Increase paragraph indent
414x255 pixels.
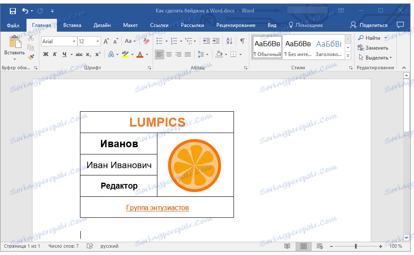[x=216, y=41]
